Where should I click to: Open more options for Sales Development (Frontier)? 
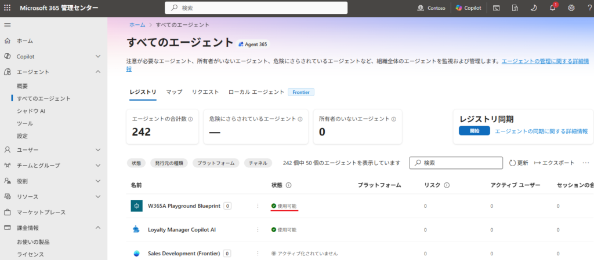[258, 253]
